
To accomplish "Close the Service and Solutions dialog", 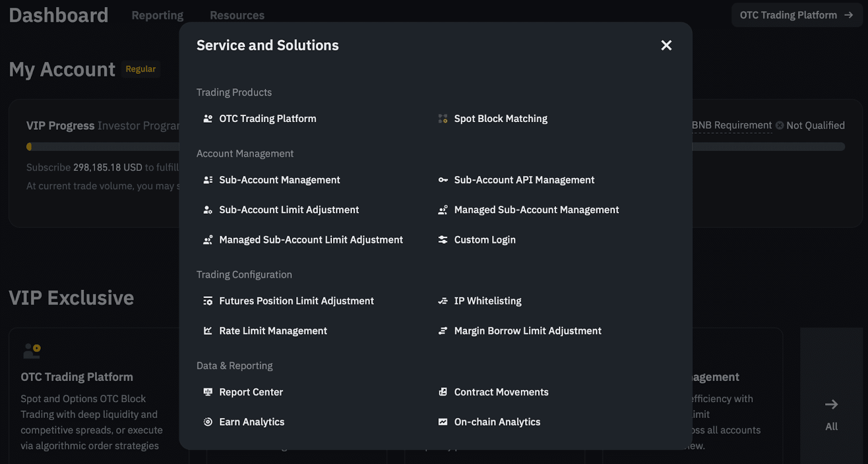I will 666,46.
